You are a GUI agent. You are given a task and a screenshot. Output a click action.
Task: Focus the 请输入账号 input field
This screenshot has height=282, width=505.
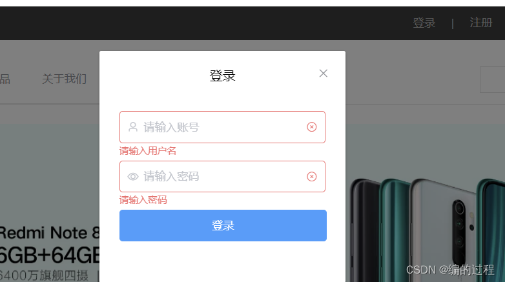point(222,127)
